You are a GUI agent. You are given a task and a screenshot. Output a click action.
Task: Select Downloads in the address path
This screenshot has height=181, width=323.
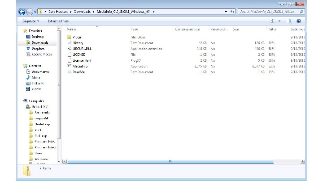pyautogui.click(x=82, y=12)
